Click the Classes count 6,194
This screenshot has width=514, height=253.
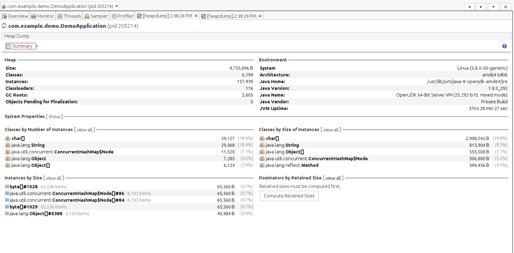pos(247,75)
